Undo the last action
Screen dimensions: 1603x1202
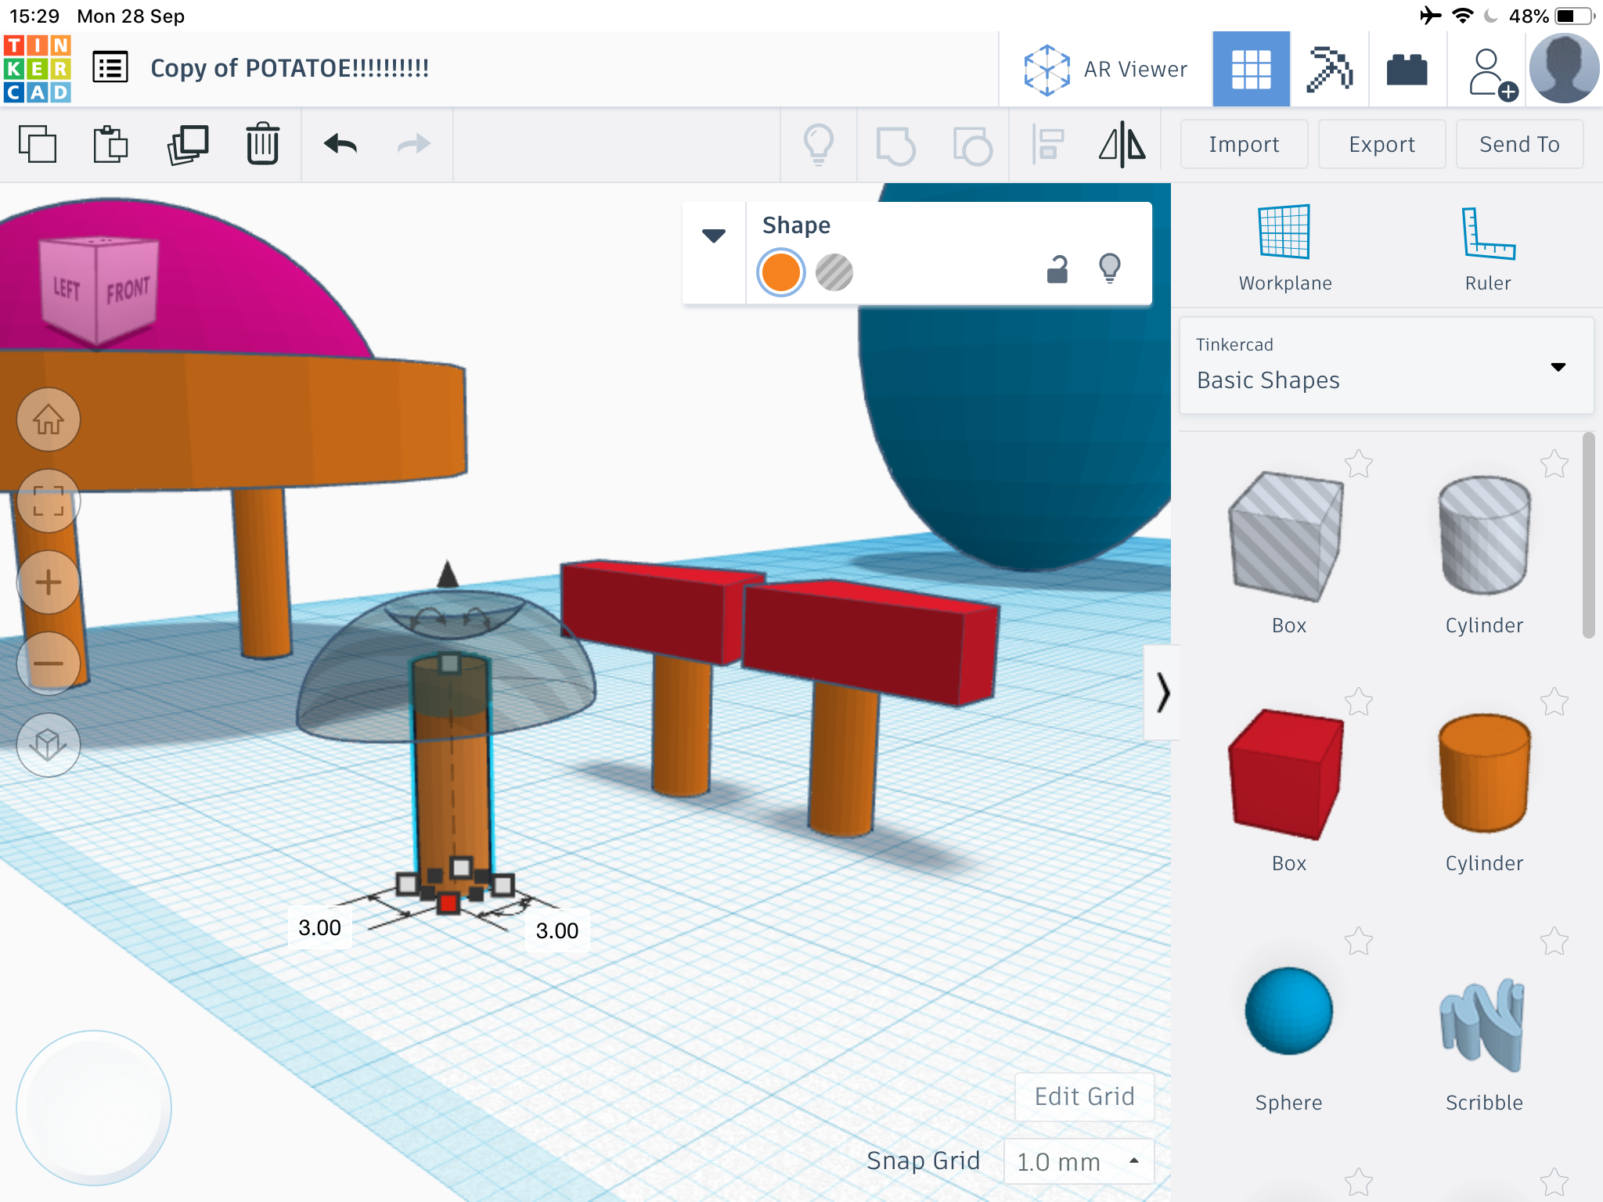(x=340, y=144)
